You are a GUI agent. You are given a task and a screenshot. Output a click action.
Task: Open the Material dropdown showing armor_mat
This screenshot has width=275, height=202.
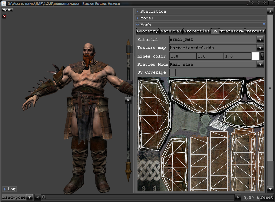[x=260, y=39]
